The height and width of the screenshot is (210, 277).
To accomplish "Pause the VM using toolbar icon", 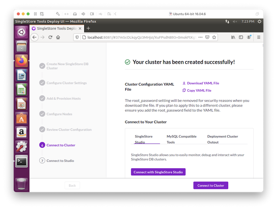I will 35,14.
